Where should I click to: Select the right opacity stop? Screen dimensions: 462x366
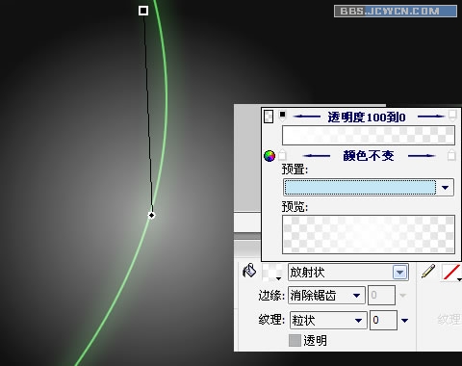coord(451,116)
